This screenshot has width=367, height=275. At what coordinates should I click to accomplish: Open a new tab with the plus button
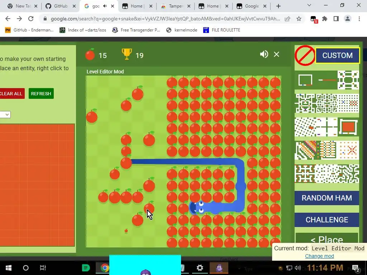278,6
